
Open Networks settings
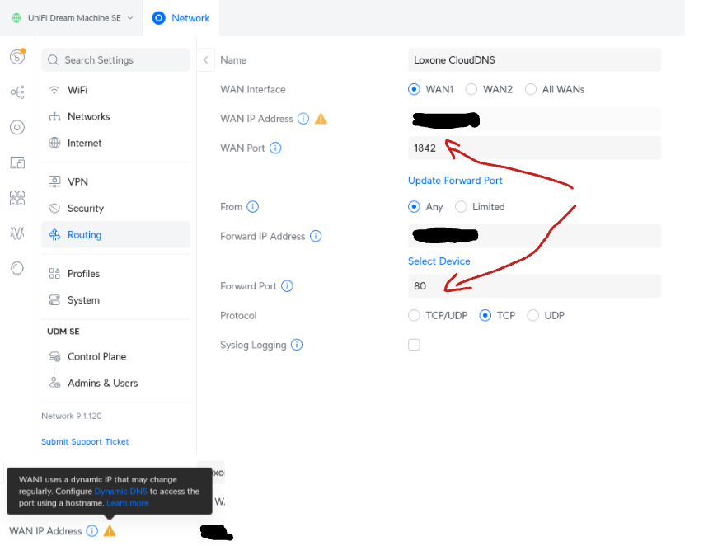pyautogui.click(x=115, y=116)
